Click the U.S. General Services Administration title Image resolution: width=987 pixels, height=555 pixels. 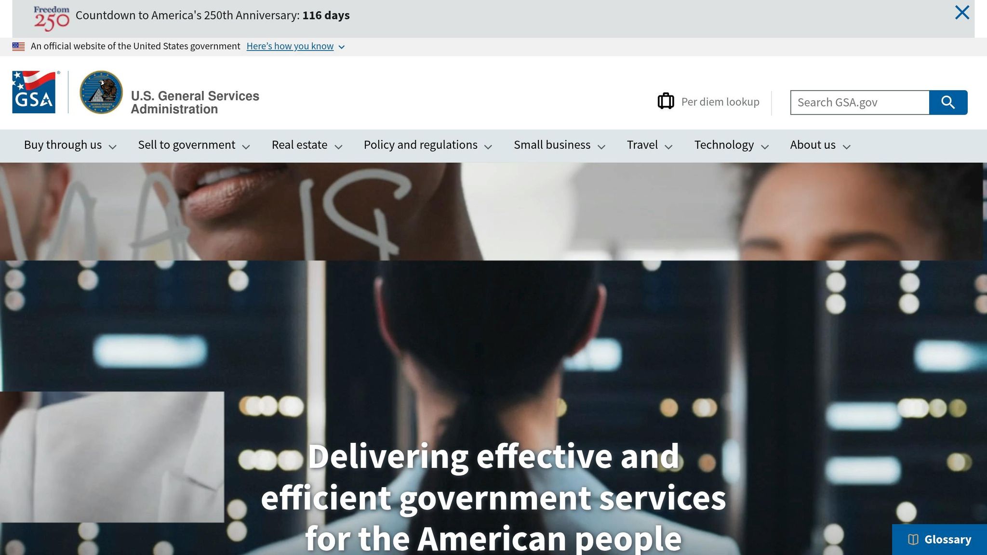(x=195, y=102)
